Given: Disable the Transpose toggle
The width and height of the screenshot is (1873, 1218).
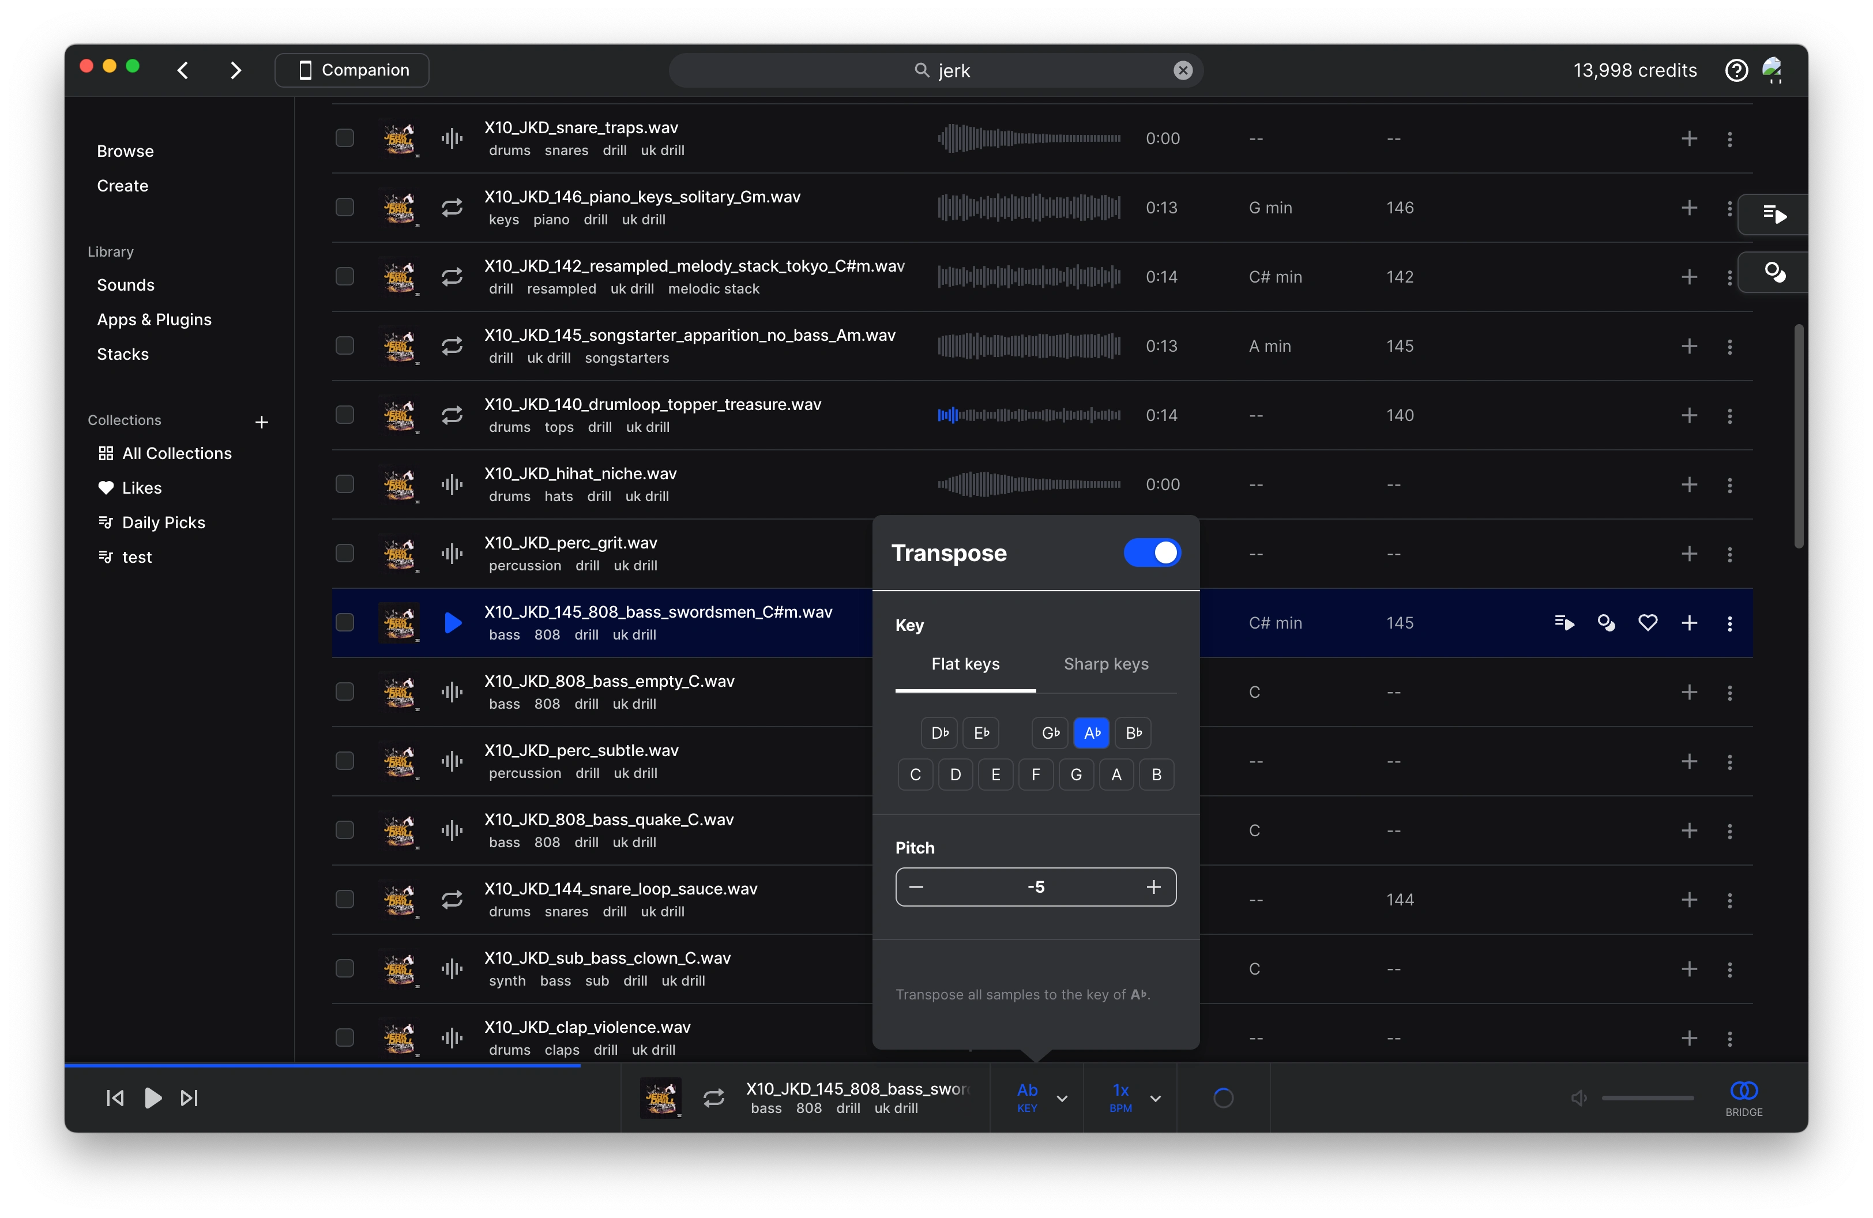Looking at the screenshot, I should pyautogui.click(x=1152, y=552).
